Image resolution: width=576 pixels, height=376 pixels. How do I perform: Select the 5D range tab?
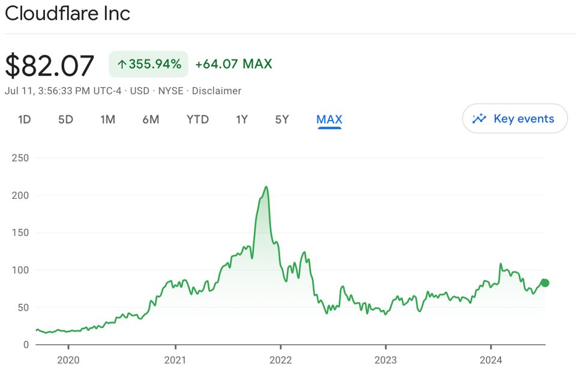[x=65, y=120]
